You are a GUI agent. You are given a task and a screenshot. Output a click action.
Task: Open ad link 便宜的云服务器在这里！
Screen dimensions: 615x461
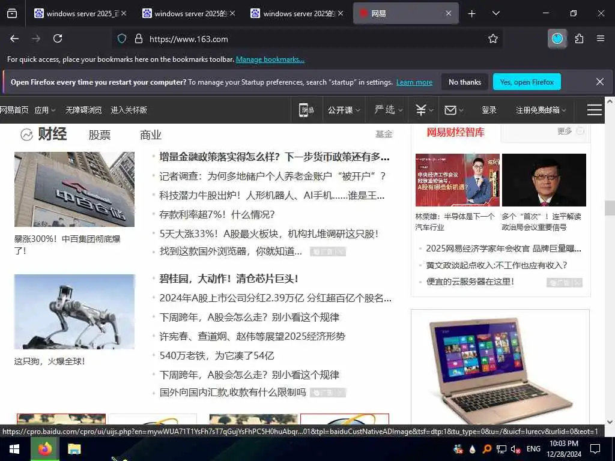click(470, 282)
